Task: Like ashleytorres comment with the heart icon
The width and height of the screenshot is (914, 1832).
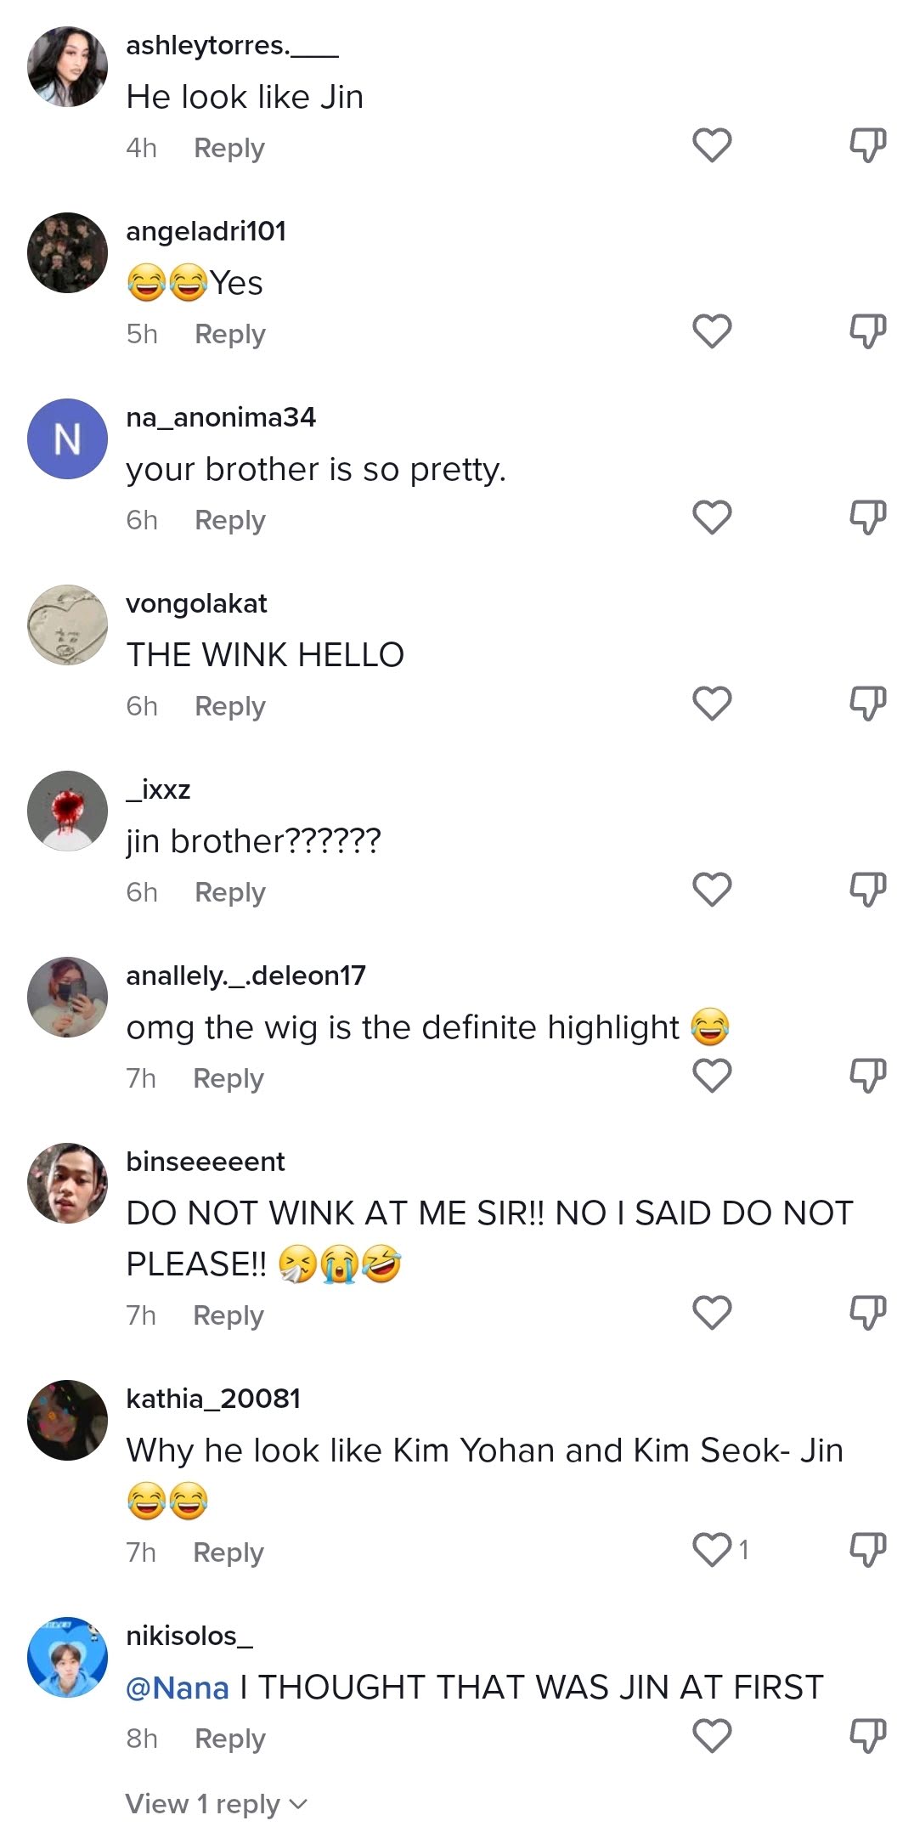Action: [x=712, y=145]
